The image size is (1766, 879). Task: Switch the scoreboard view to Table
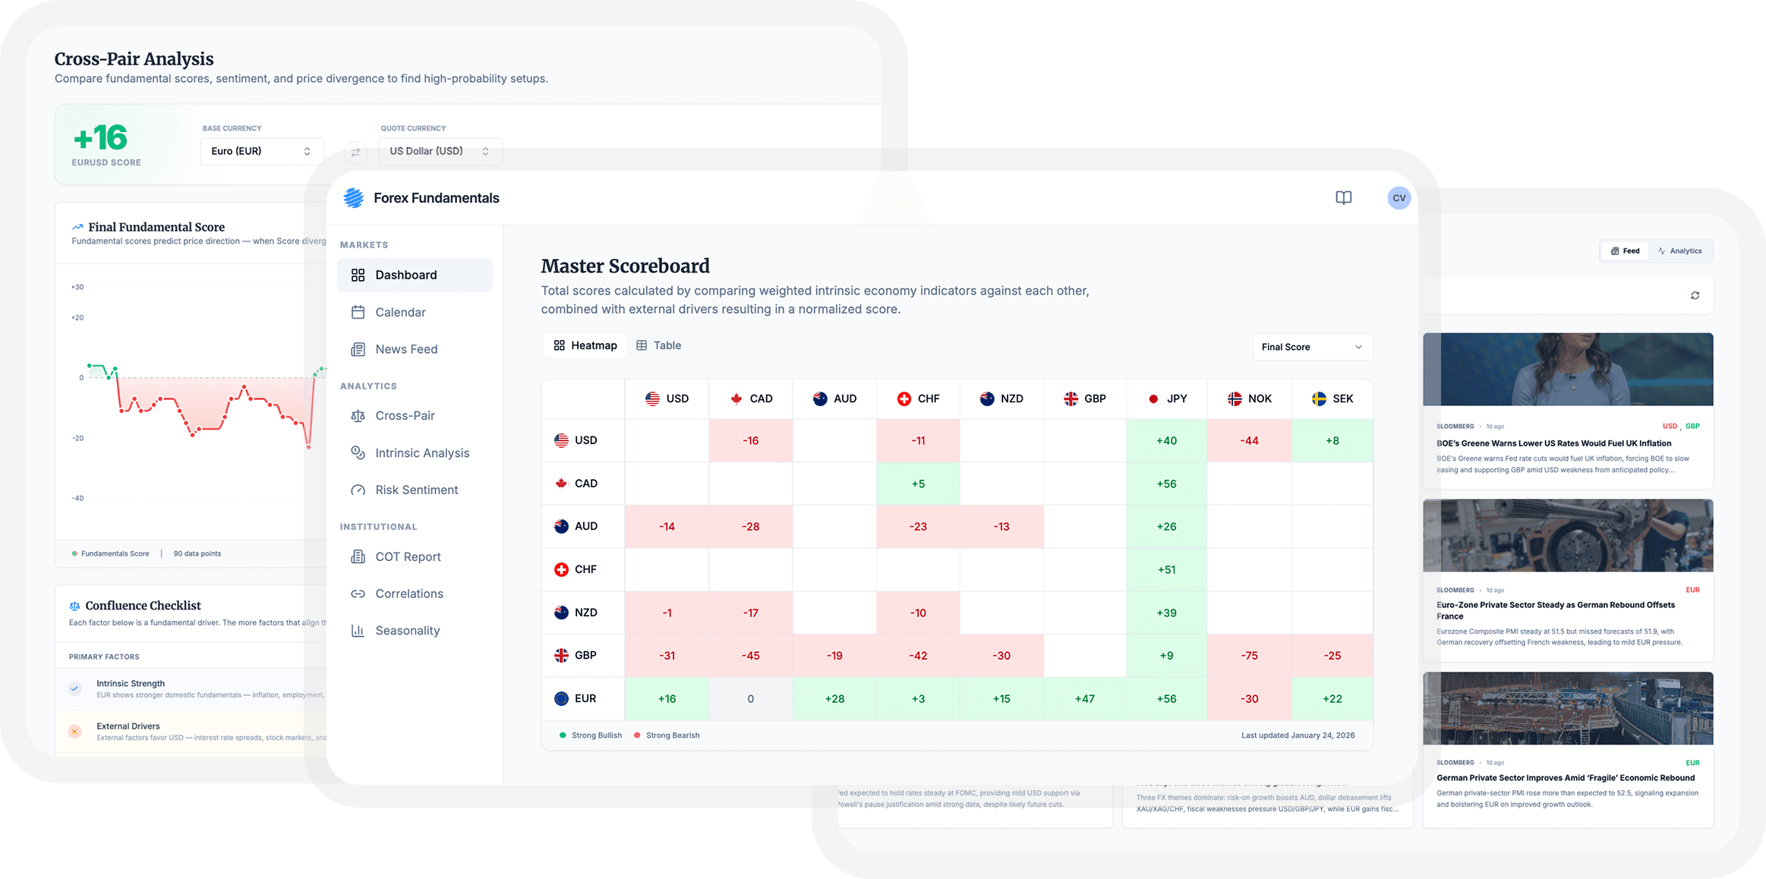click(x=659, y=345)
